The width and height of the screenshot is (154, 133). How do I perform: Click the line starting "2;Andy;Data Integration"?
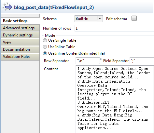pyautogui.click(x=104, y=81)
